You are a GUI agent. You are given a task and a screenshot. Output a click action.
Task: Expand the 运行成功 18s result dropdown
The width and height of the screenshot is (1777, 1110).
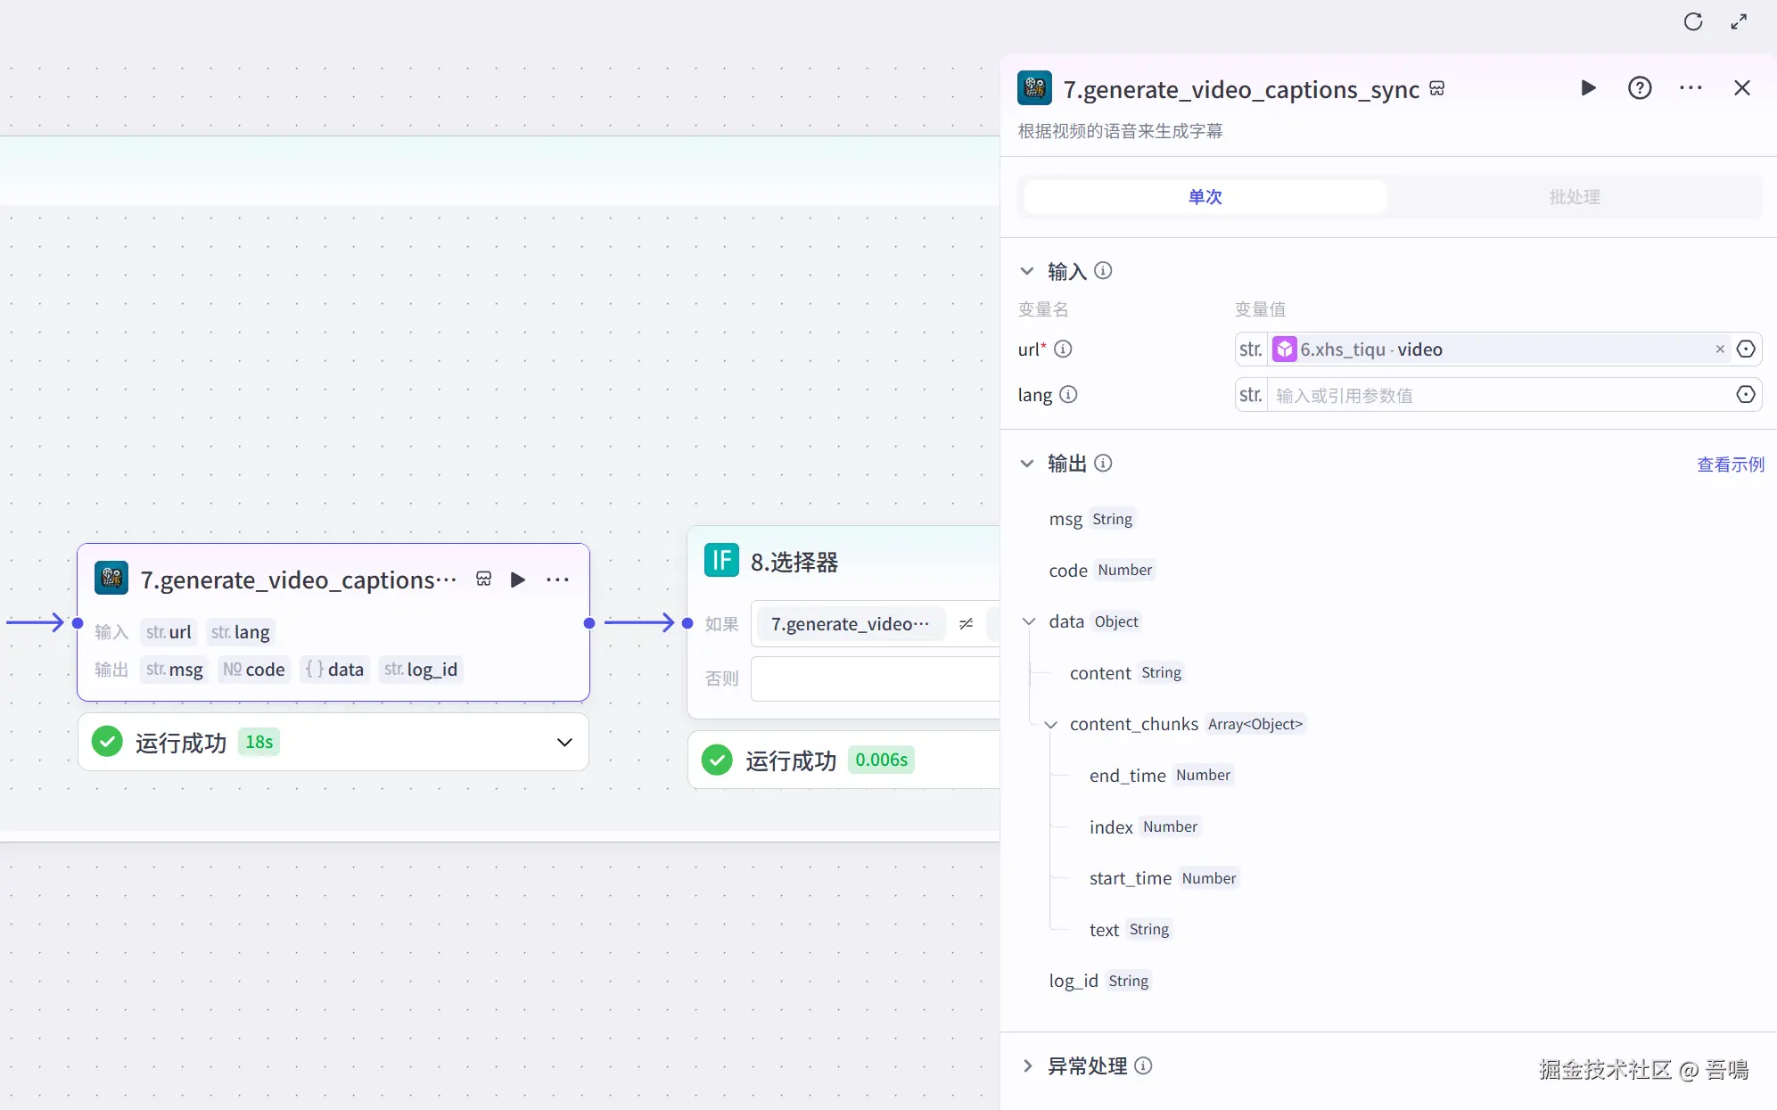[x=564, y=742]
